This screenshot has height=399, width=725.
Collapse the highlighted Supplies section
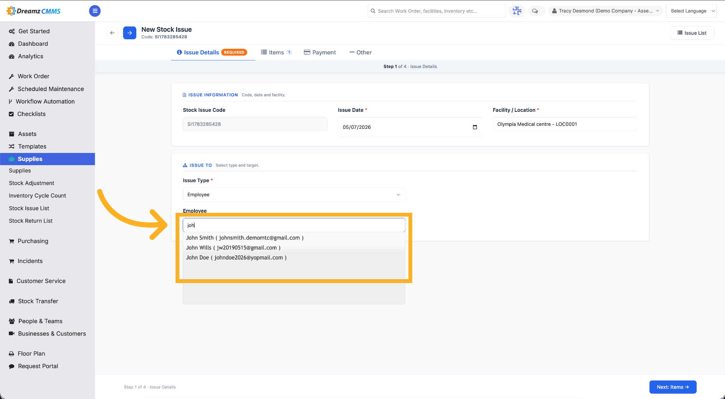coord(48,159)
